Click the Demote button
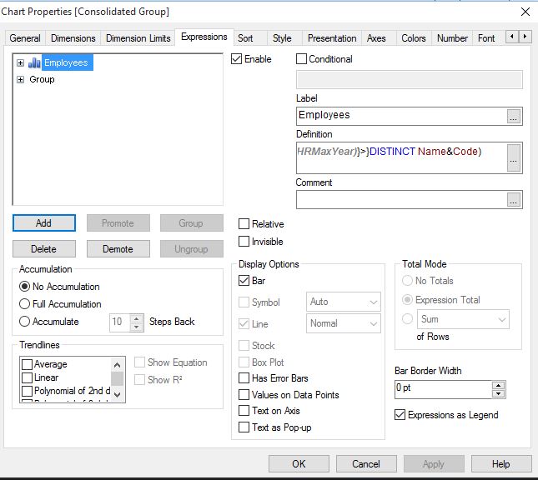The width and height of the screenshot is (538, 480). pos(118,248)
